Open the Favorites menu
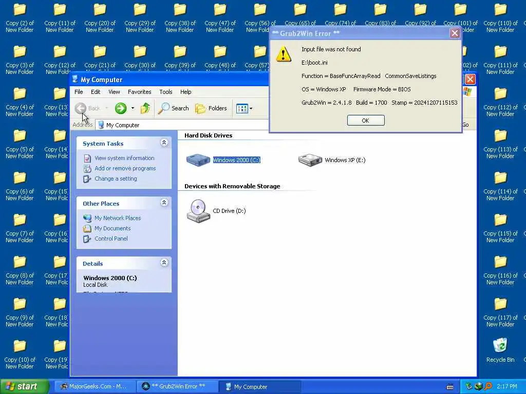Viewport: 526px width, 394px height. (140, 92)
